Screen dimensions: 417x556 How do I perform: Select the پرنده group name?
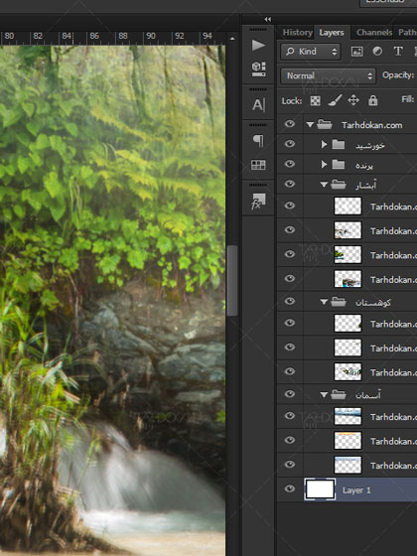click(363, 165)
